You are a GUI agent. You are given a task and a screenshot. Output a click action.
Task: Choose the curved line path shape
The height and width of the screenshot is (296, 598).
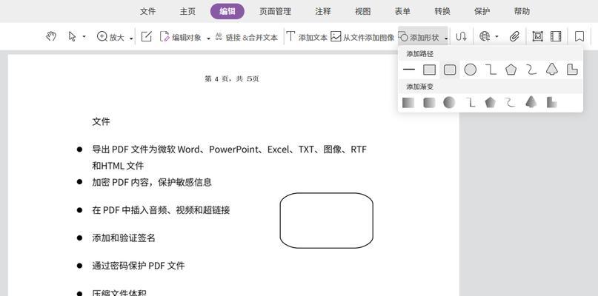point(531,70)
